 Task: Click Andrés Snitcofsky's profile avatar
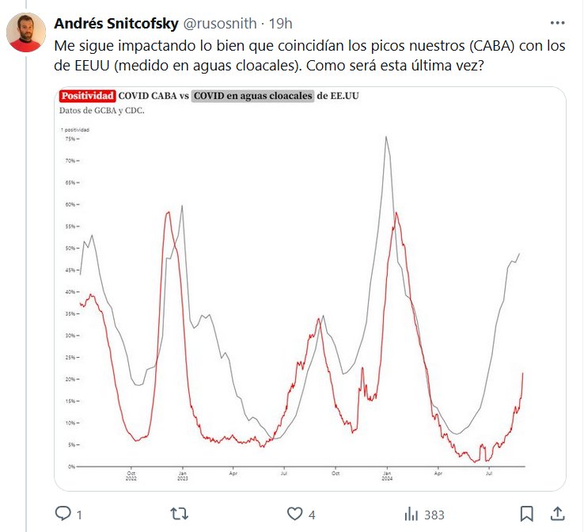click(x=26, y=32)
